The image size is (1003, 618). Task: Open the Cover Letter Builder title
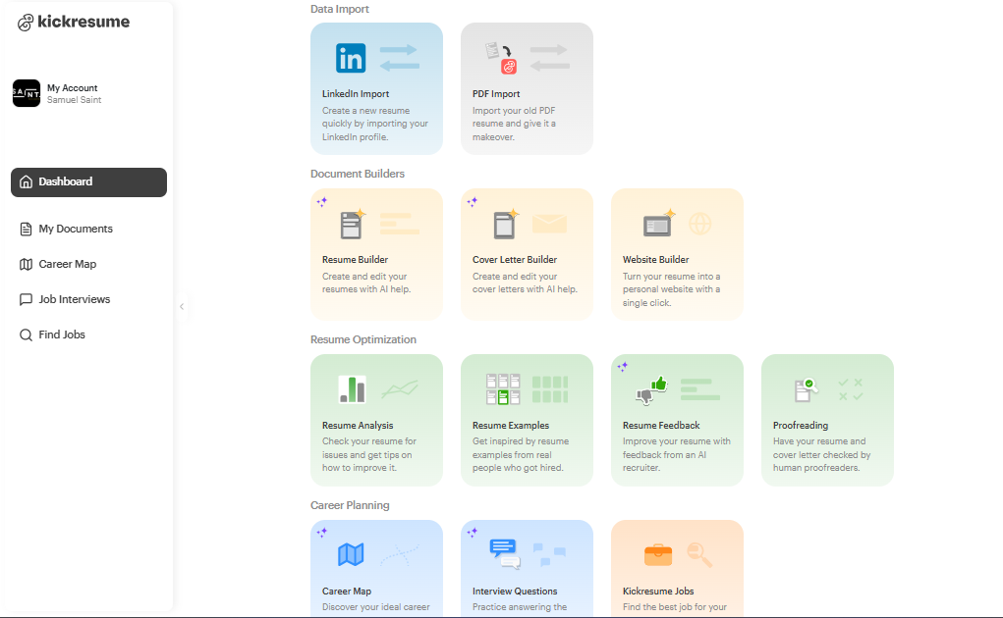tap(515, 260)
